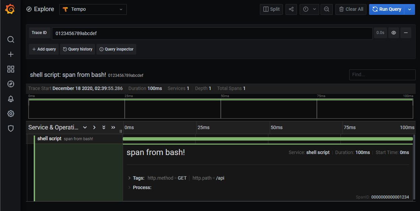Click the zoom out magnifier icon
Image resolution: width=420 pixels, height=211 pixels.
coord(327,9)
